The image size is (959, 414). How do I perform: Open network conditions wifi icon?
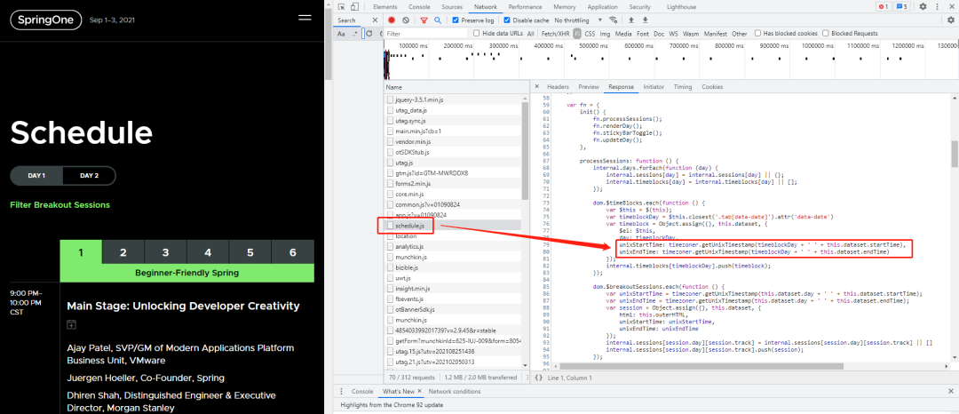(x=614, y=20)
